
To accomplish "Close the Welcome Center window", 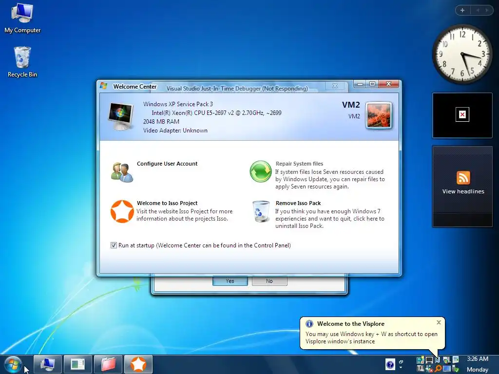I will [388, 84].
